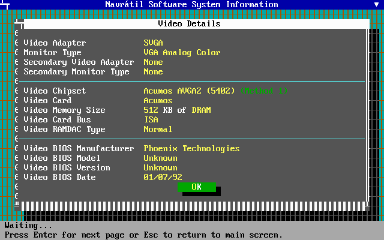Click the down arrow in top-right corner

click(x=376, y=4)
